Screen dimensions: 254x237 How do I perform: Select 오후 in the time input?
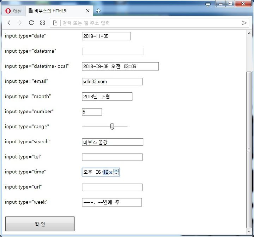(87, 172)
